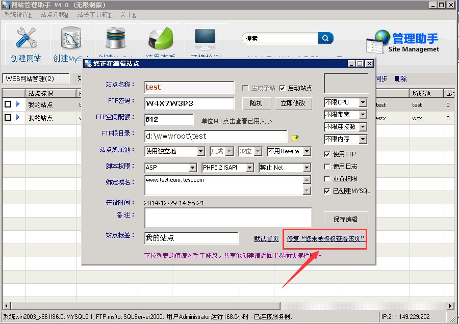Screen dimensions: 459x324
Task: Click the green pie chart toolbar icon
Action: coord(160,39)
